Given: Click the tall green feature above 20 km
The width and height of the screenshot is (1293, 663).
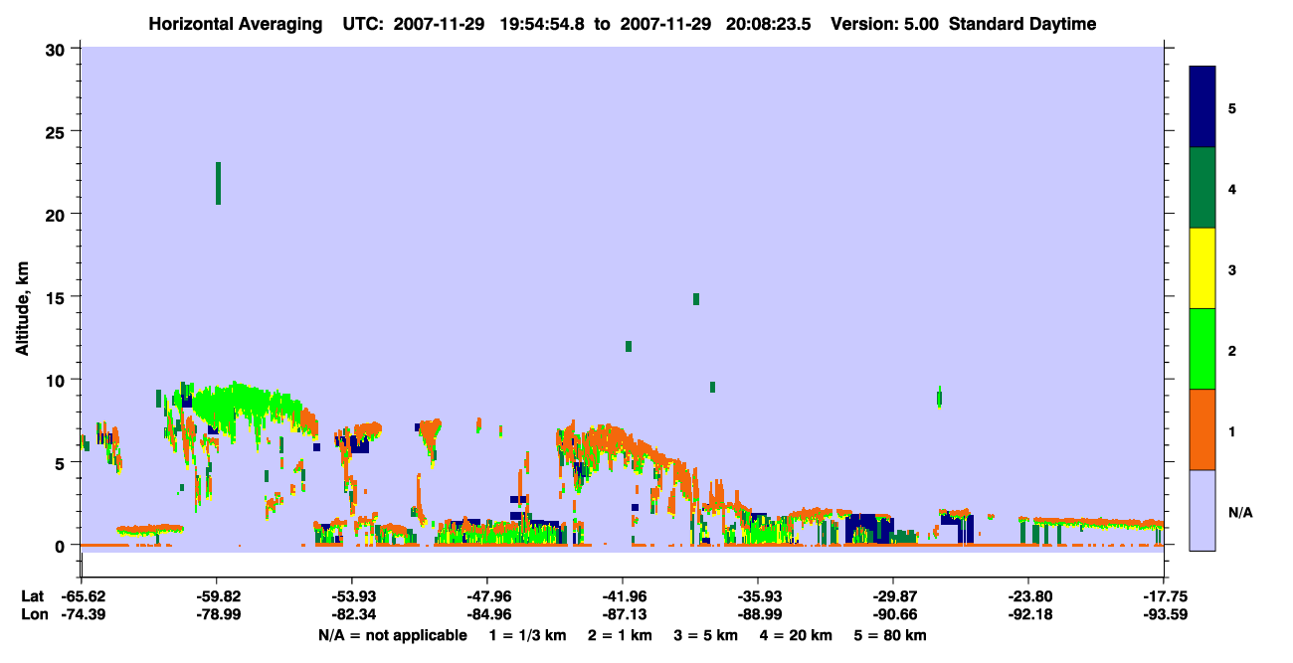Looking at the screenshot, I should (x=218, y=183).
